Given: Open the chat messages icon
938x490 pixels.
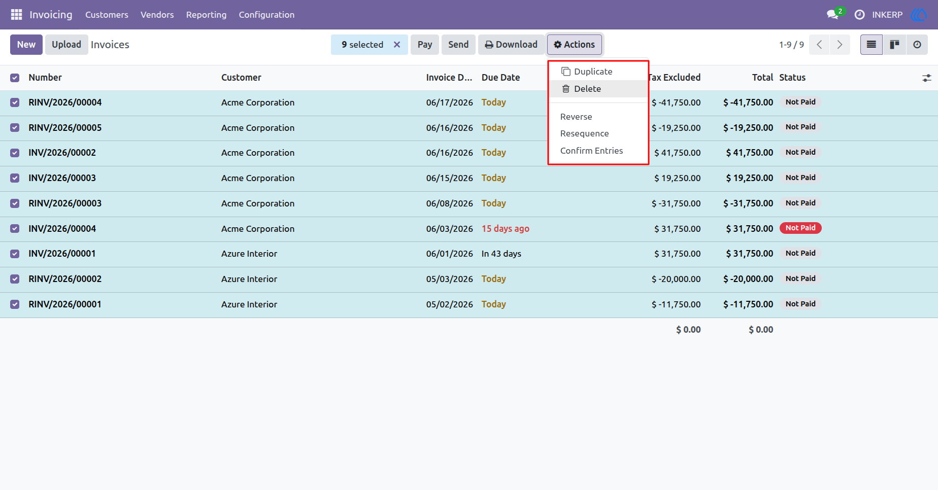Looking at the screenshot, I should click(x=833, y=15).
